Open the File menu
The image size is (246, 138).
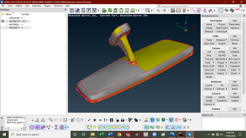tap(3, 6)
